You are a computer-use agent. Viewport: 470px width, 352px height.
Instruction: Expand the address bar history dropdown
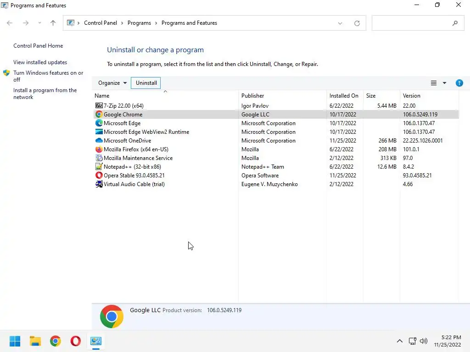(340, 23)
